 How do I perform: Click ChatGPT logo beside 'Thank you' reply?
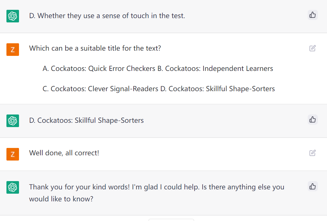point(13,187)
